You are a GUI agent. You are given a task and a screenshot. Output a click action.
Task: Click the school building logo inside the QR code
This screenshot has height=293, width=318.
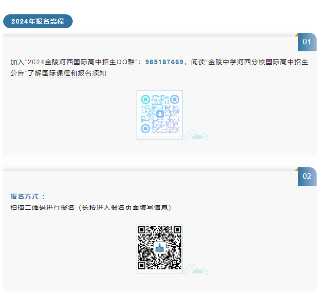(x=160, y=248)
